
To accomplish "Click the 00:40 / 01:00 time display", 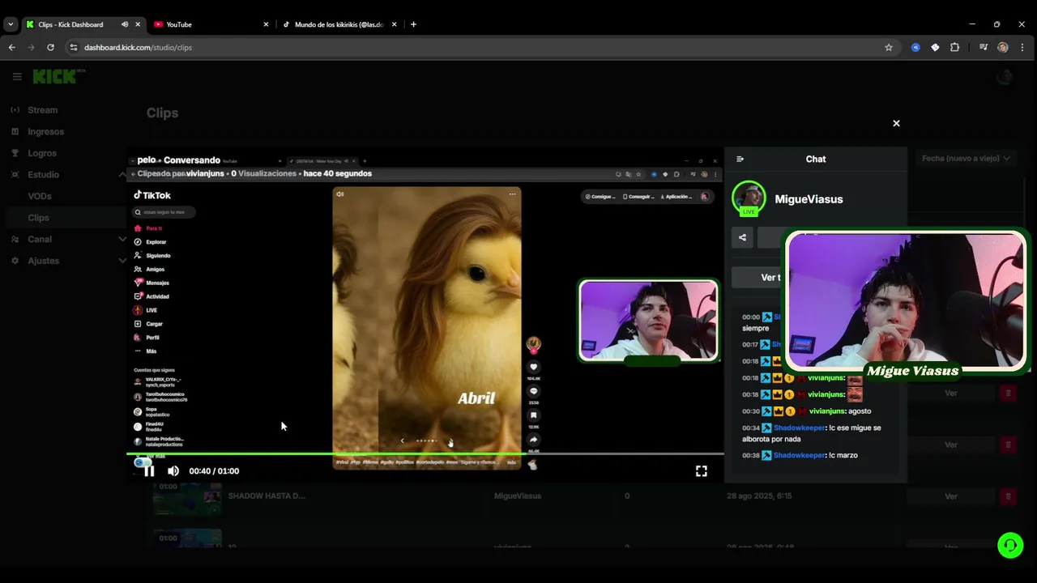I will (214, 471).
